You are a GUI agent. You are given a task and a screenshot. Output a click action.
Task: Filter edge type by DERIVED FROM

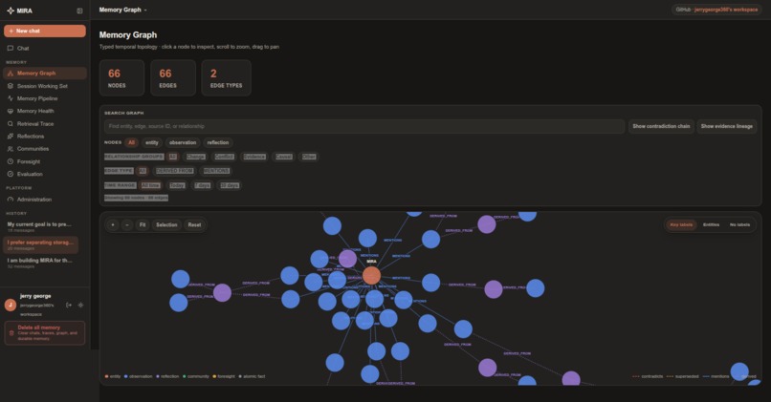[174, 171]
